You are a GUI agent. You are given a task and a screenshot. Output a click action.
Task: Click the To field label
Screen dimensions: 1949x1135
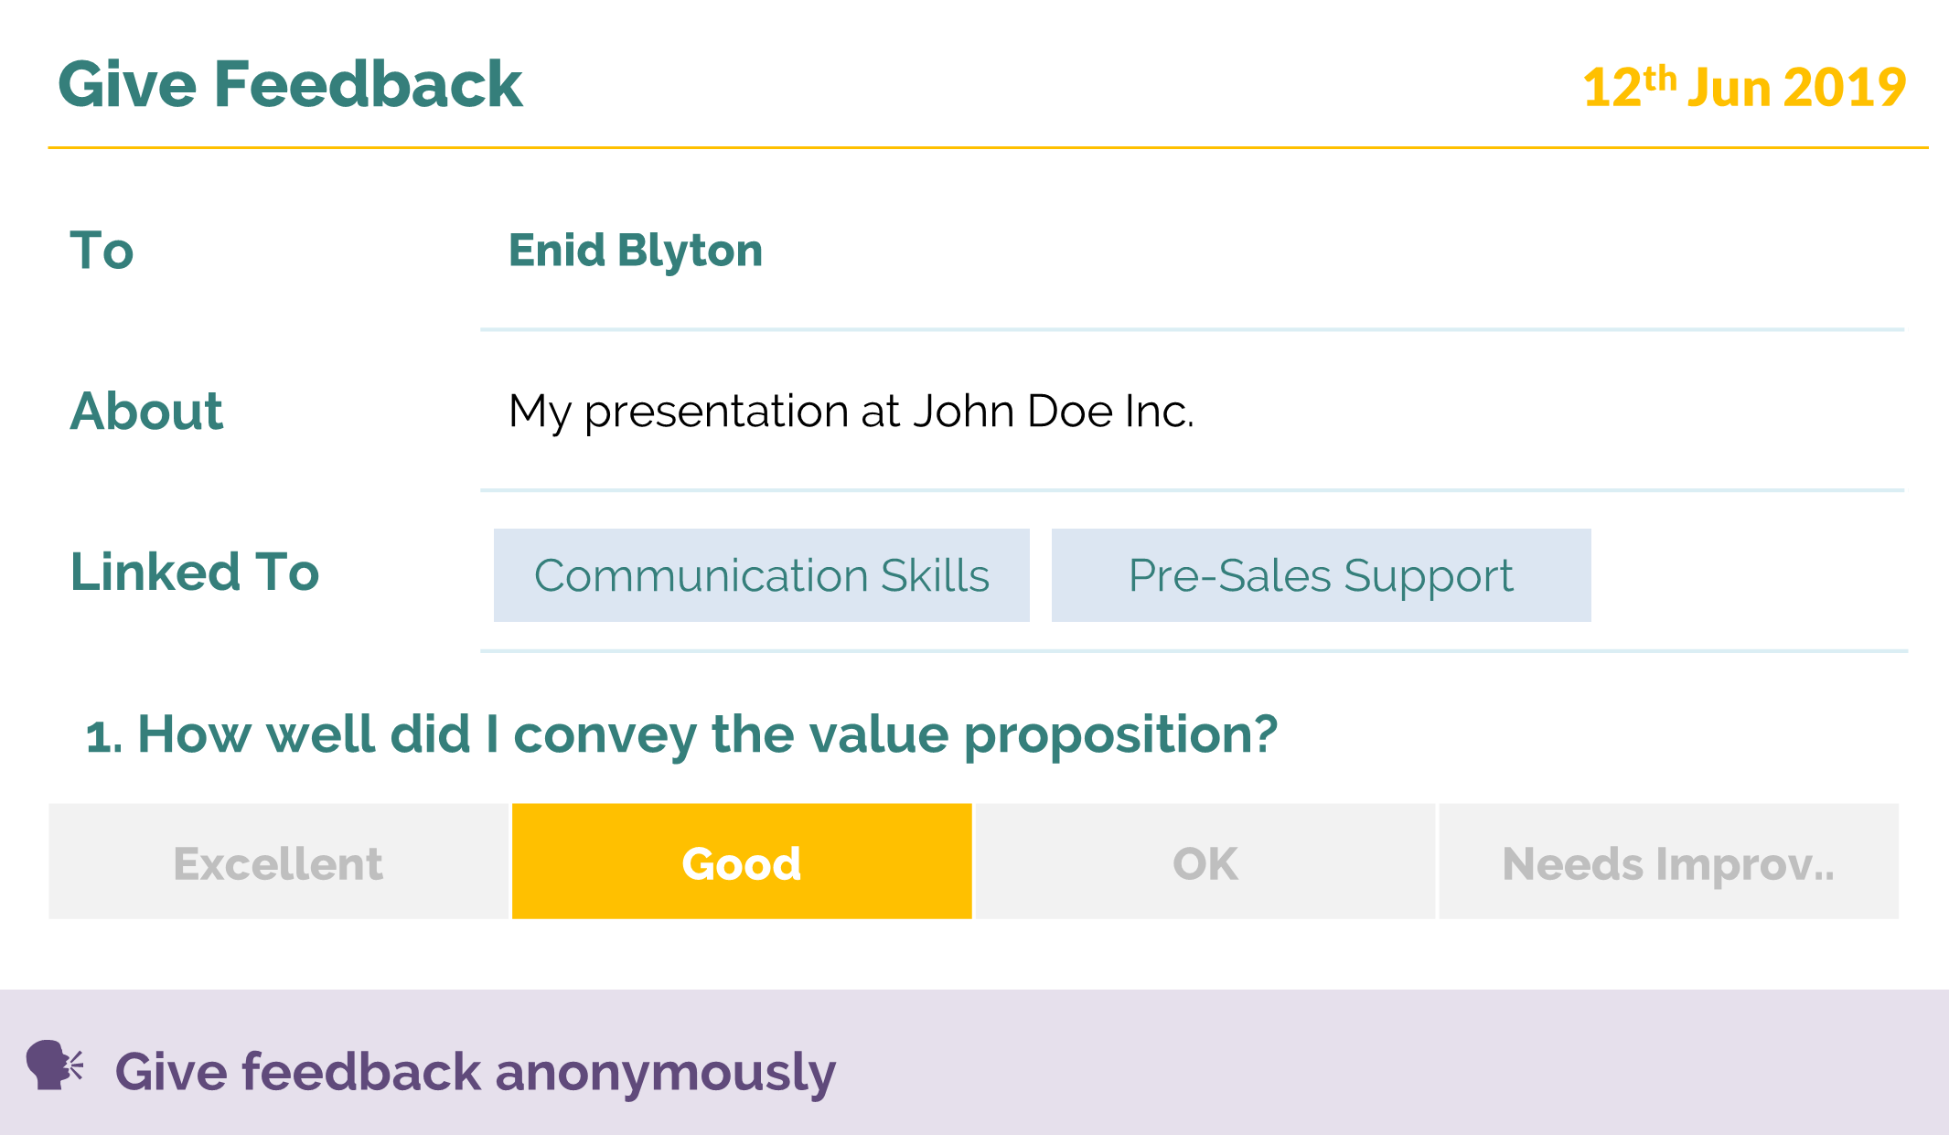point(102,251)
